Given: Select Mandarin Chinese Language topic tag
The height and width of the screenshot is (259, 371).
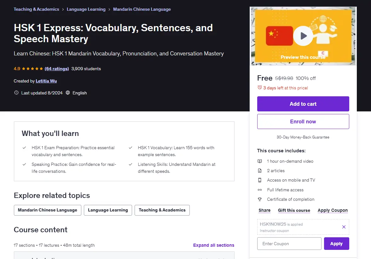Looking at the screenshot, I should pos(48,210).
